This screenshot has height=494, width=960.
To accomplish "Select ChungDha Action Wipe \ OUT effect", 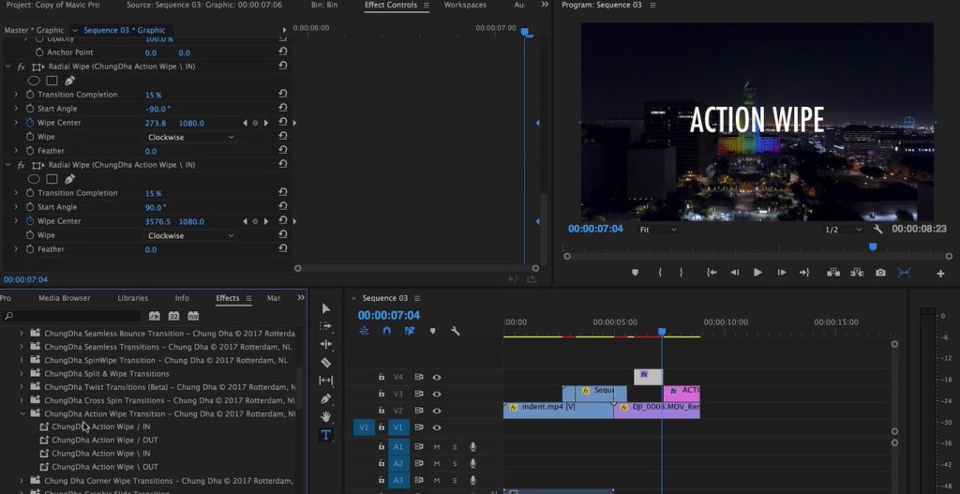I will (x=105, y=467).
